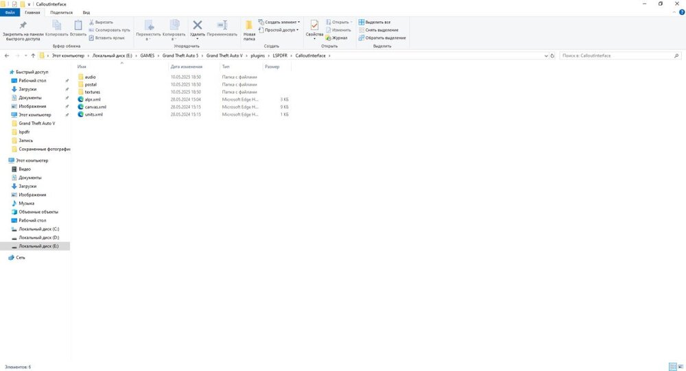Go to plugins in address breadcrumb

click(258, 56)
